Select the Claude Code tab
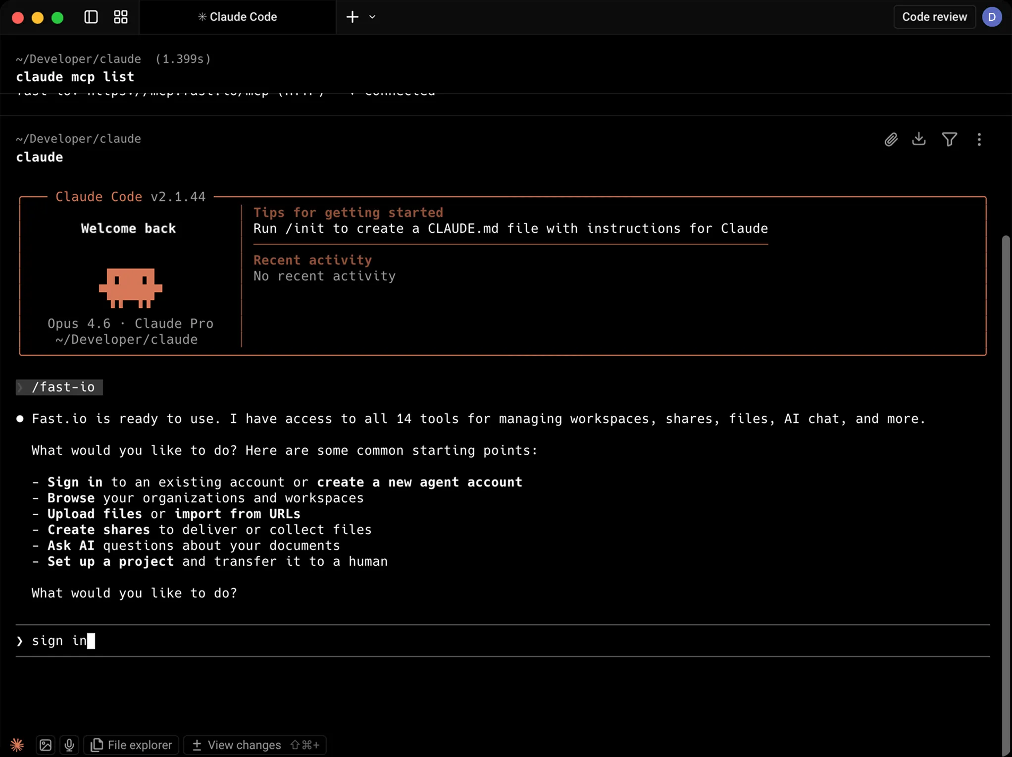1012x757 pixels. pyautogui.click(x=238, y=17)
